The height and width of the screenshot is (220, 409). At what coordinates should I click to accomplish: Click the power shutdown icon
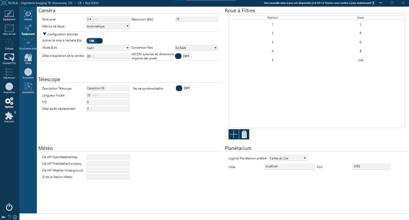(x=9, y=207)
